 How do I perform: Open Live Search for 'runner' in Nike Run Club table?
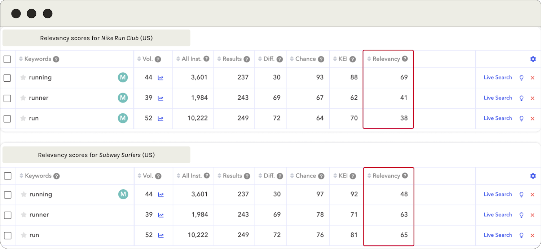coord(498,98)
